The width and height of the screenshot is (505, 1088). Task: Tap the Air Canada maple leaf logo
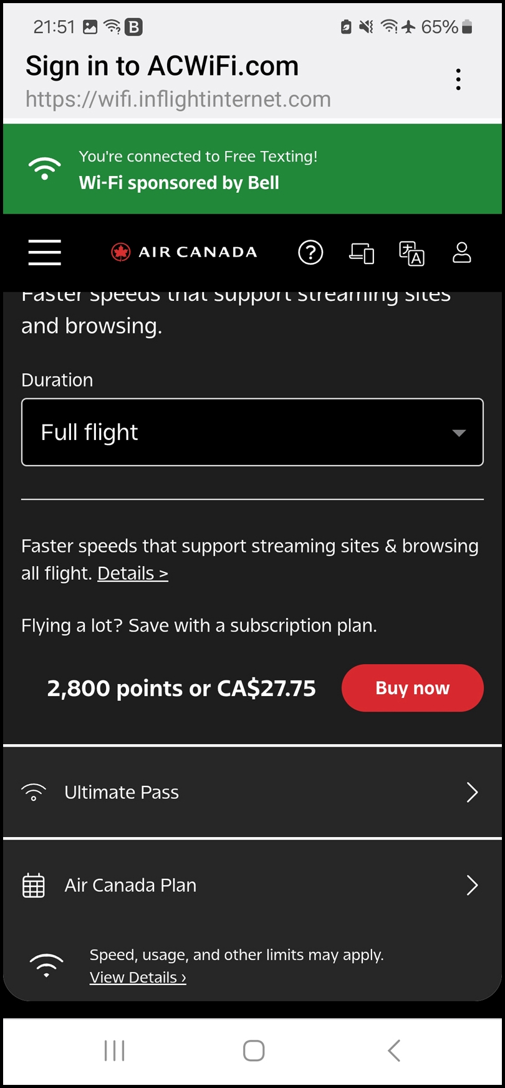(120, 252)
